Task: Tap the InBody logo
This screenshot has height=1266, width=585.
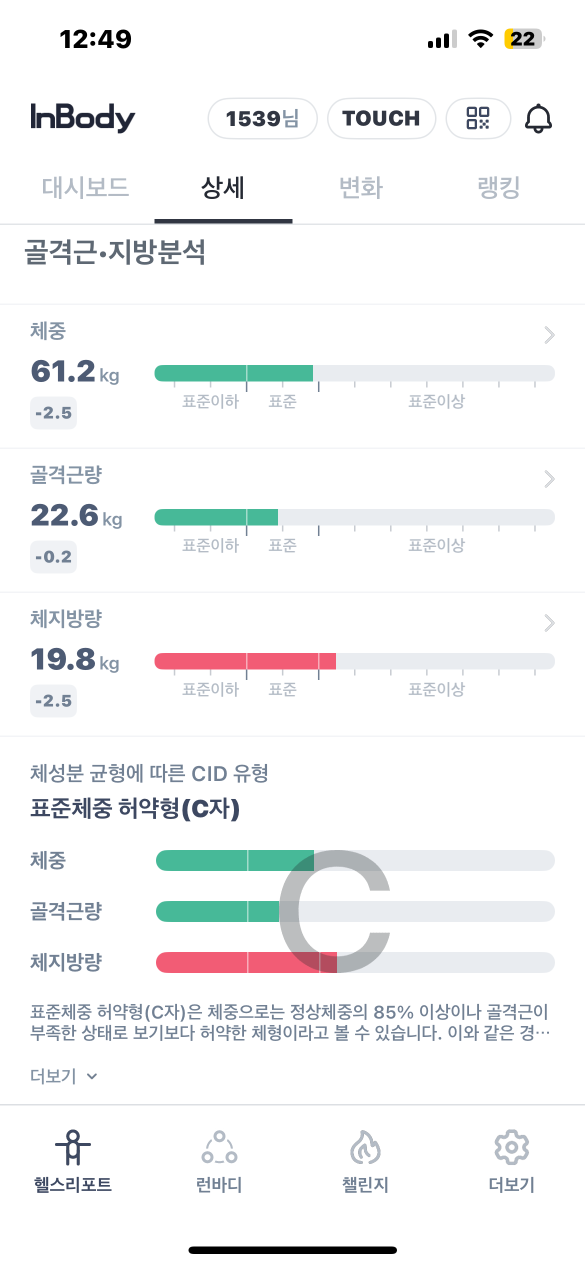Action: coord(83,118)
